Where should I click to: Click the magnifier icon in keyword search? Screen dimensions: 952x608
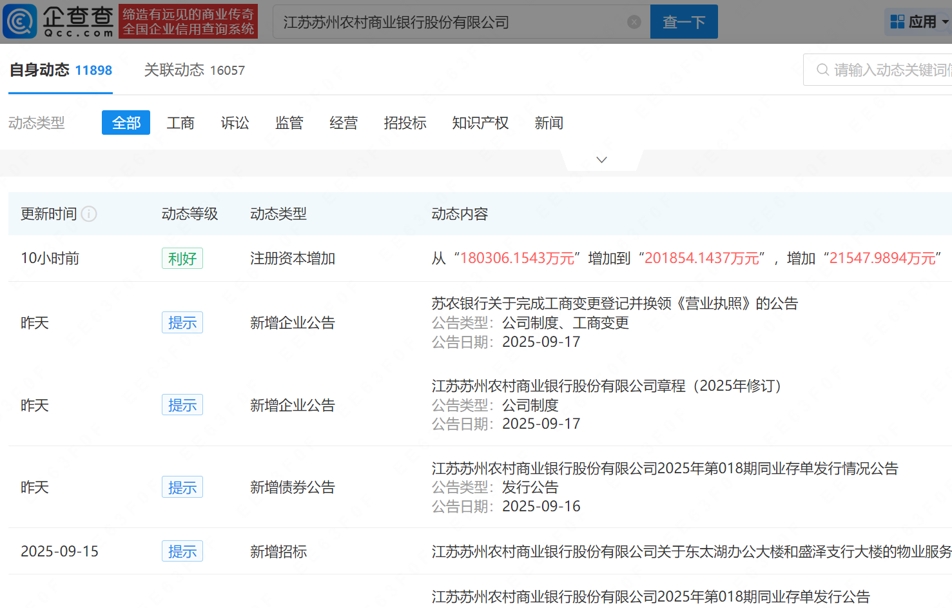pos(822,70)
